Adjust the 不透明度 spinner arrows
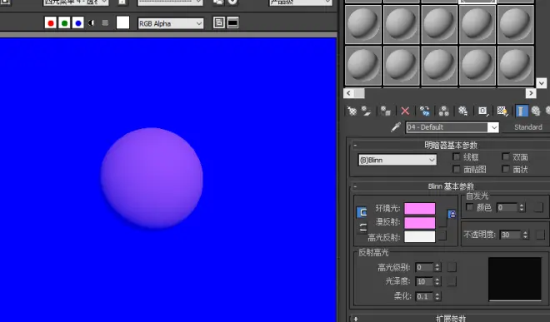Viewport: 550px width, 322px height. (525, 235)
